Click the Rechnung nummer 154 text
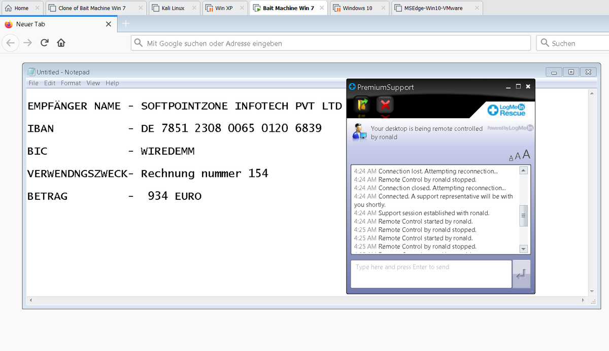The height and width of the screenshot is (351, 609). pos(205,173)
